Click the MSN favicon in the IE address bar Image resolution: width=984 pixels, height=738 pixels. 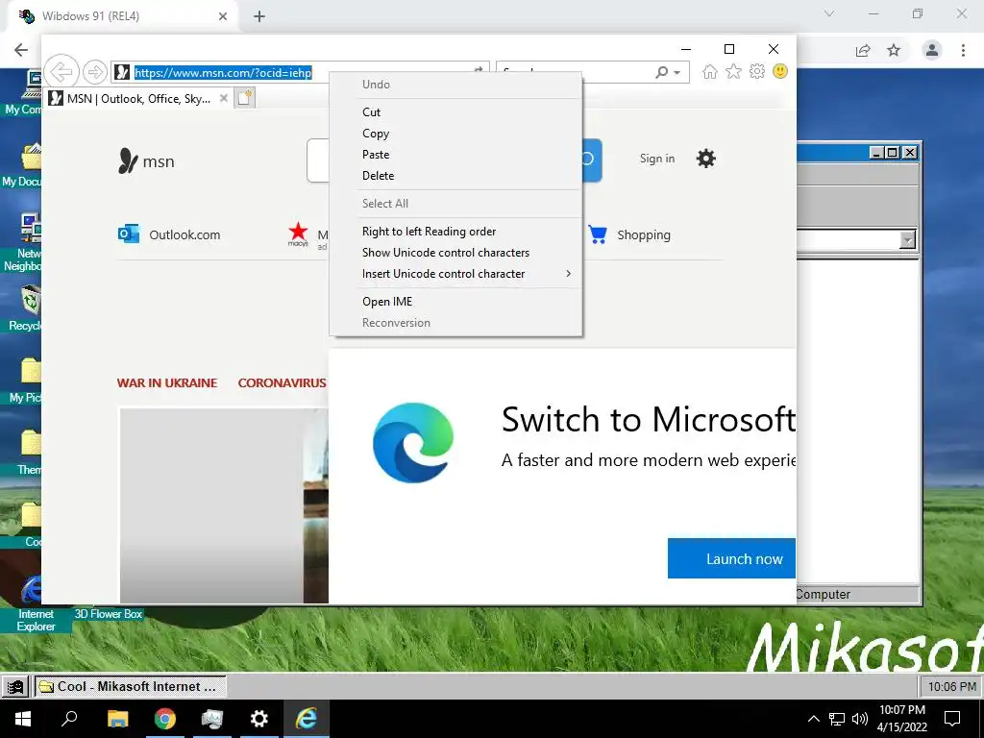click(122, 72)
